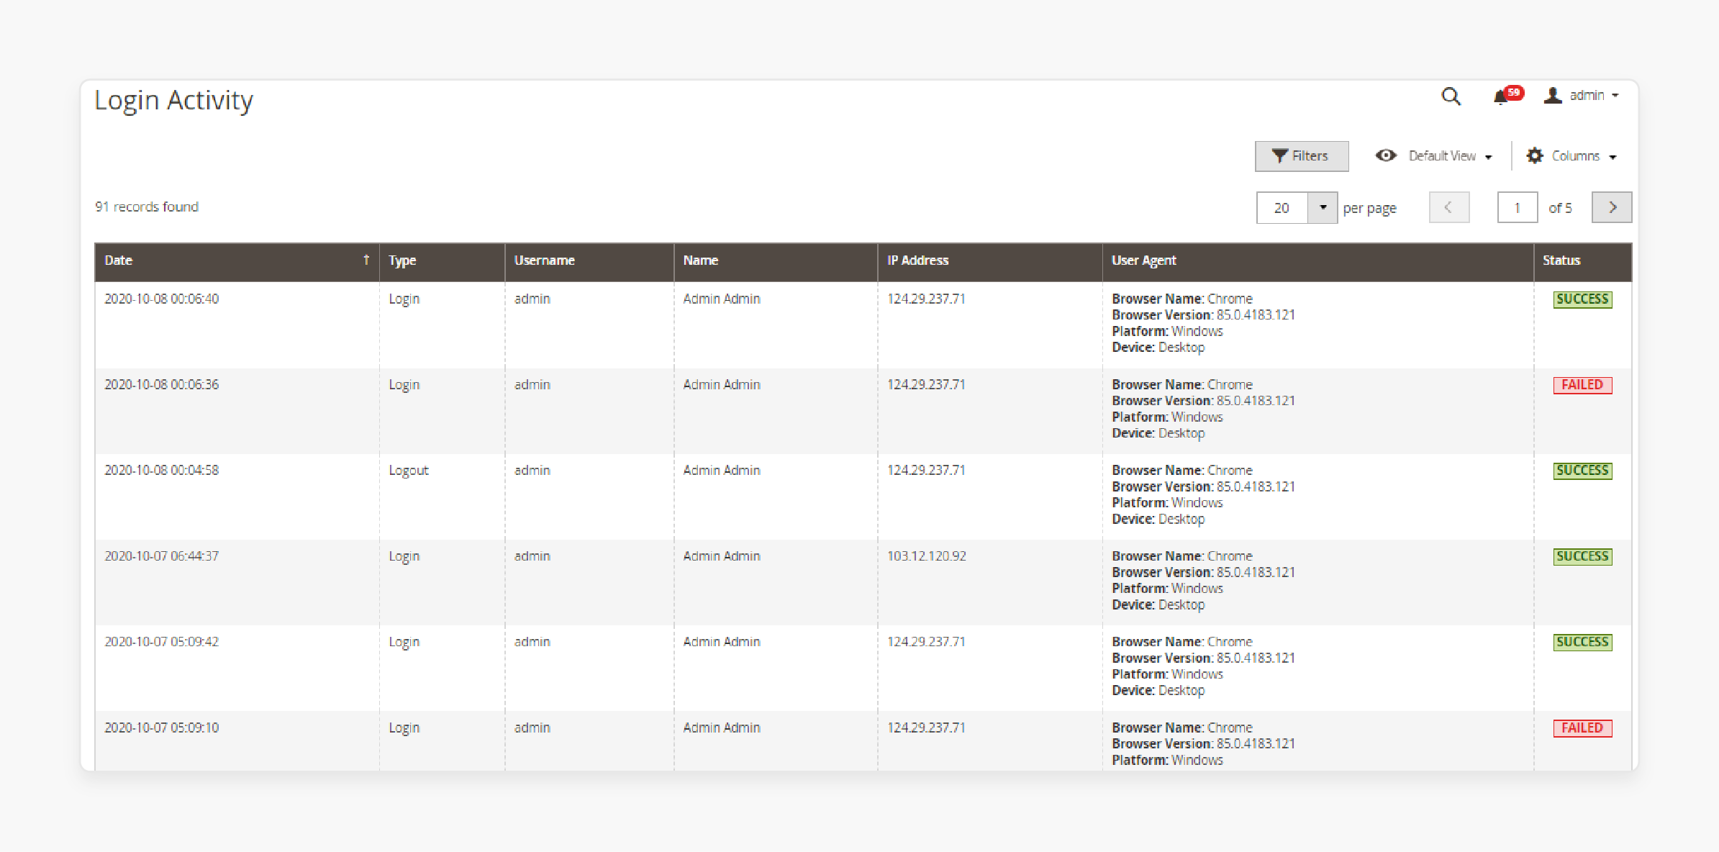Sort by Type column header
This screenshot has width=1719, height=852.
point(442,261)
